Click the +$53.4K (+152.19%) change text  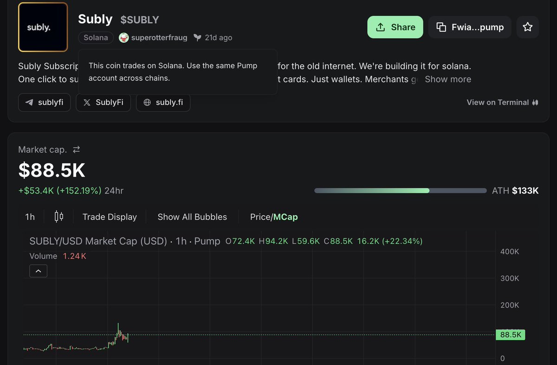click(60, 191)
